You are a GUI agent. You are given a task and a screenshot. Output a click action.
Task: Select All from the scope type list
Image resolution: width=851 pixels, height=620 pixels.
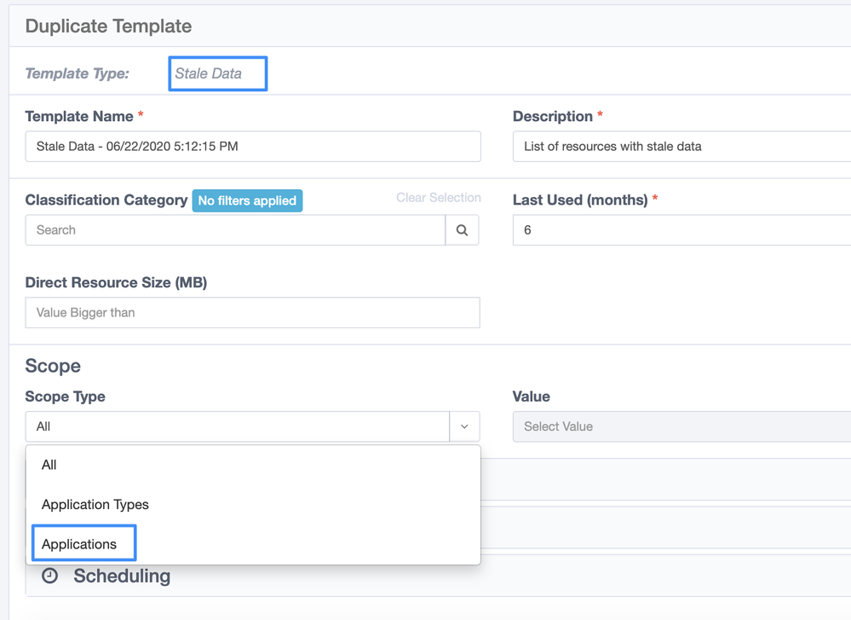click(x=49, y=465)
